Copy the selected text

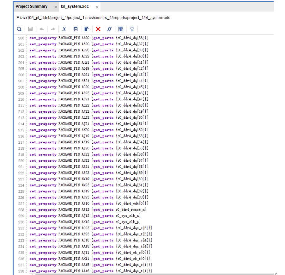(76, 29)
